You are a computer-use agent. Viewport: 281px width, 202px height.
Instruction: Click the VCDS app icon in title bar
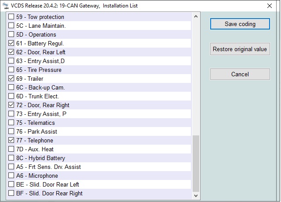[x=5, y=6]
